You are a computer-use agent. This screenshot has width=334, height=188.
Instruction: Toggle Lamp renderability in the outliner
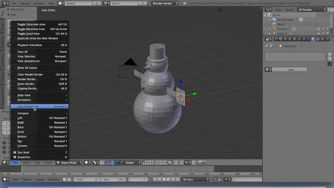click(x=328, y=33)
